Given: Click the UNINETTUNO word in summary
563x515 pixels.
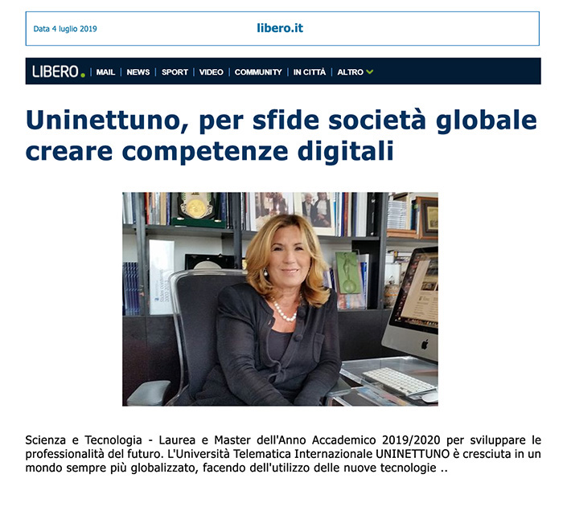Looking at the screenshot, I should tap(413, 454).
